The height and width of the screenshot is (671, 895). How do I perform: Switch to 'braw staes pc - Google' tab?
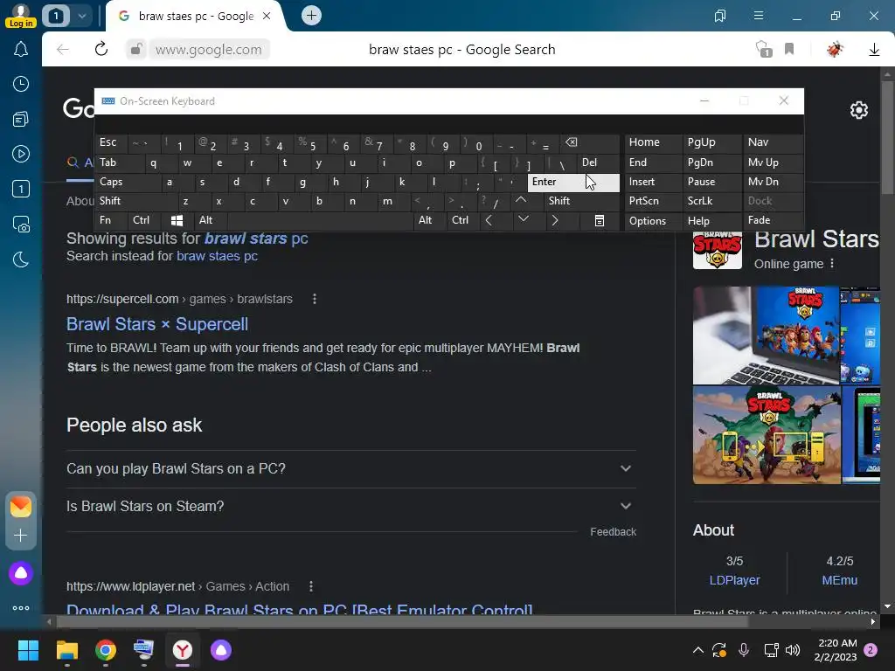pyautogui.click(x=194, y=16)
